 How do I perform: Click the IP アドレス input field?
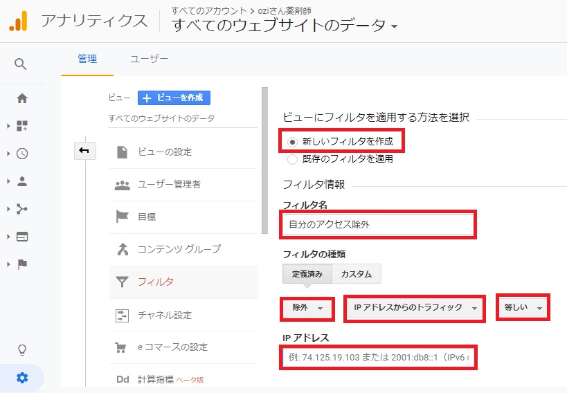pyautogui.click(x=378, y=358)
